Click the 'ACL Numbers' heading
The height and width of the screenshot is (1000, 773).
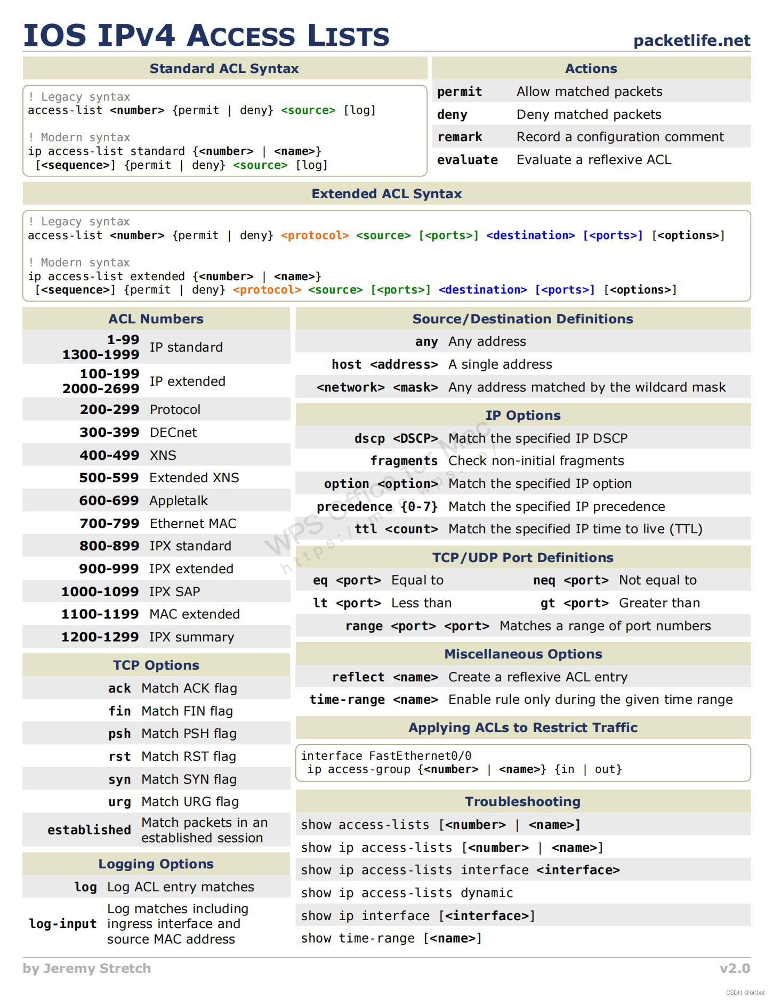[x=156, y=319]
